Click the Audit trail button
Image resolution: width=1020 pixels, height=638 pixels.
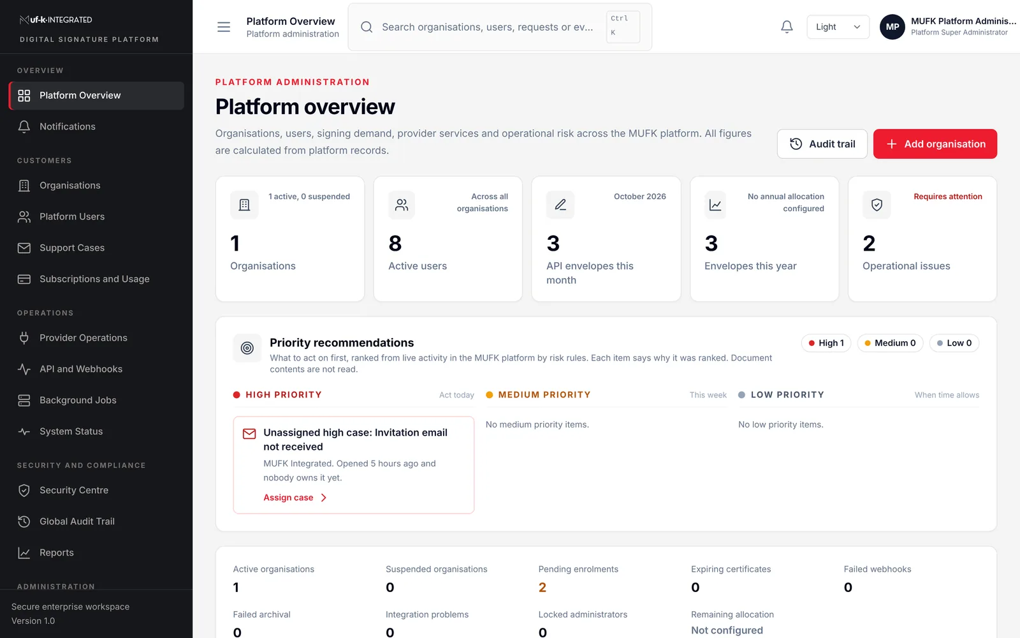pos(822,144)
